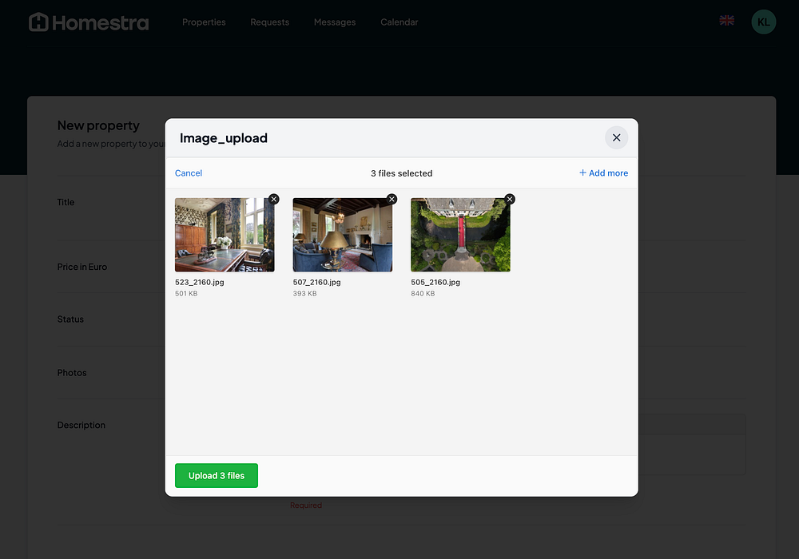
Task: Open the KL user avatar menu
Action: pyautogui.click(x=763, y=22)
